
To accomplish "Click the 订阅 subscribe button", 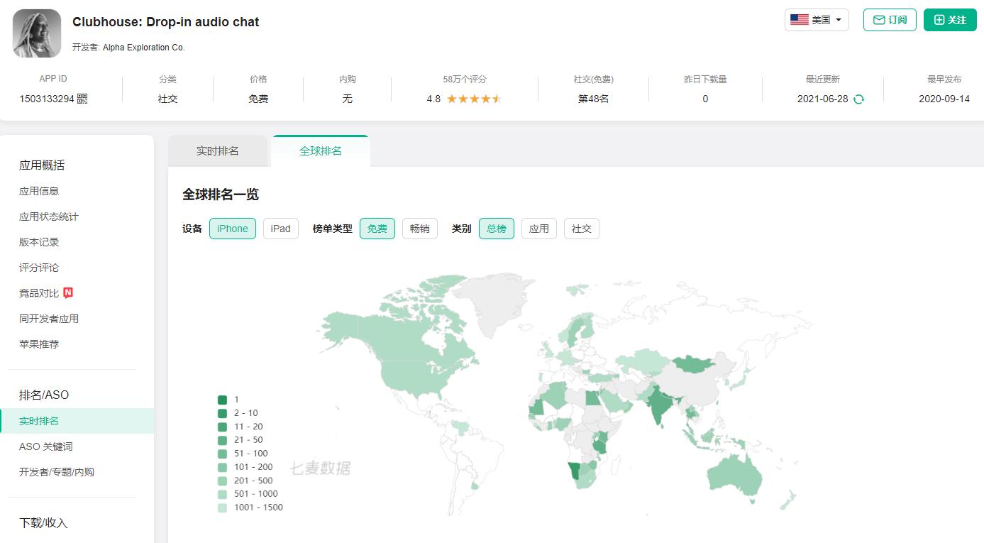I will pos(890,20).
